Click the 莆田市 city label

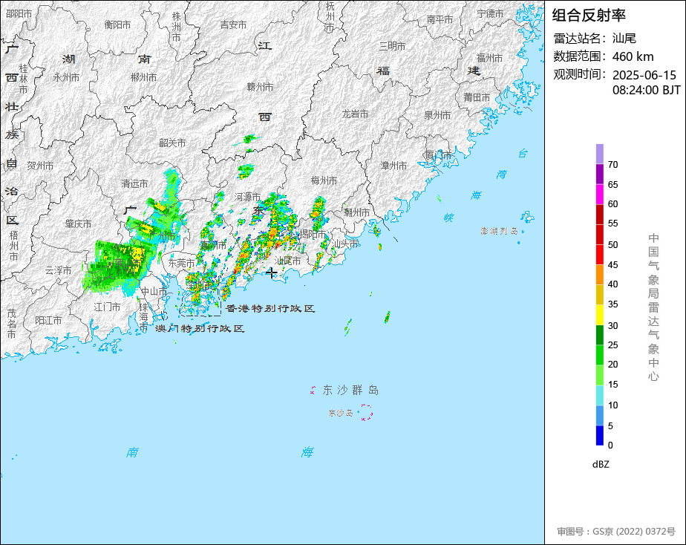pos(477,97)
